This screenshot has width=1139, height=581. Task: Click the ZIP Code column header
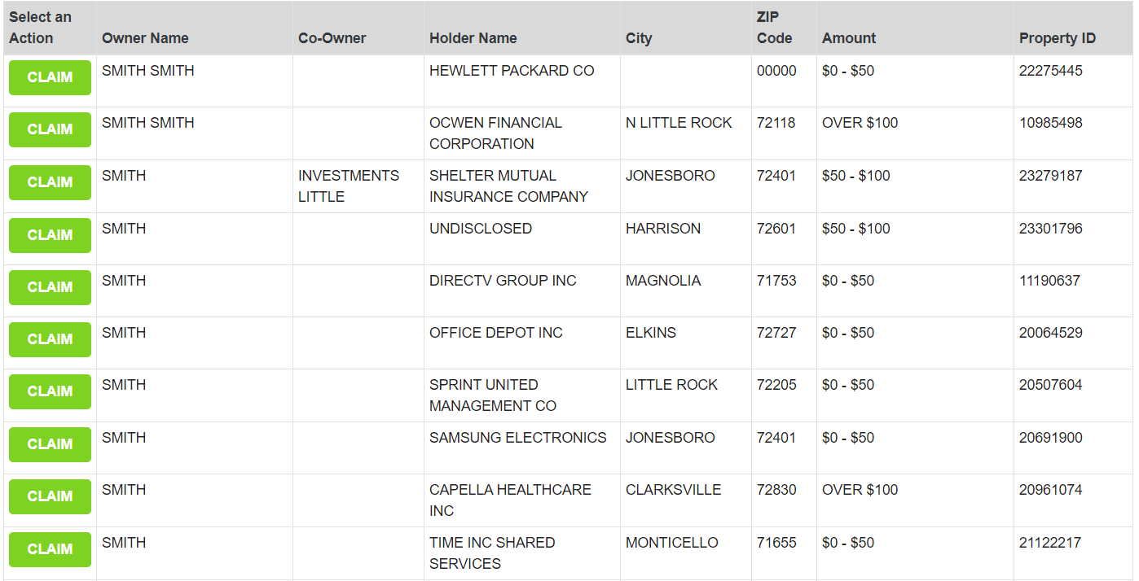774,28
